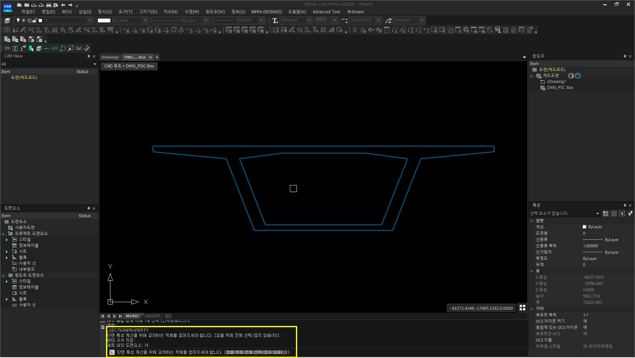635x358 pixels.
Task: Click the Print icon in quick access toolbar
Action: tap(49, 5)
